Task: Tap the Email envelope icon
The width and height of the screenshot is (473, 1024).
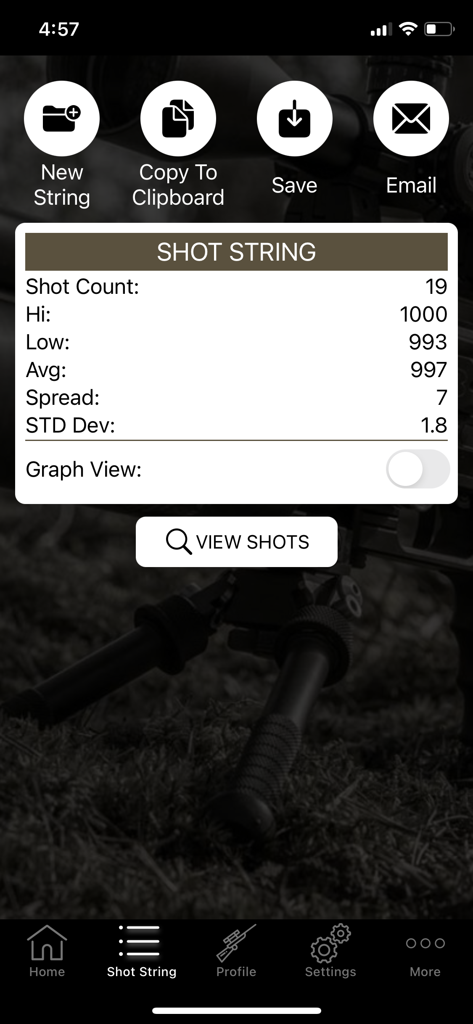Action: pyautogui.click(x=411, y=119)
